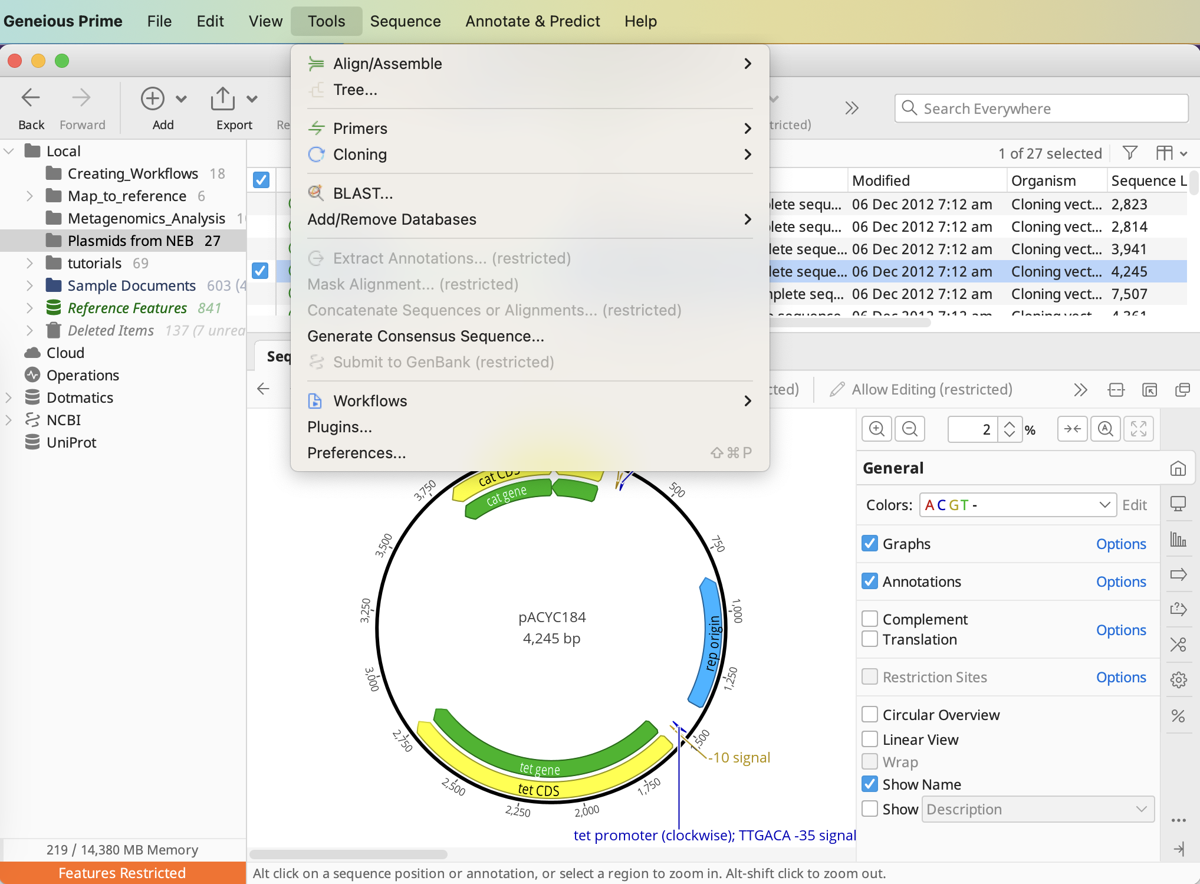Select Generate Consensus Sequence menu item
Screen dimensions: 1200x884
point(426,336)
